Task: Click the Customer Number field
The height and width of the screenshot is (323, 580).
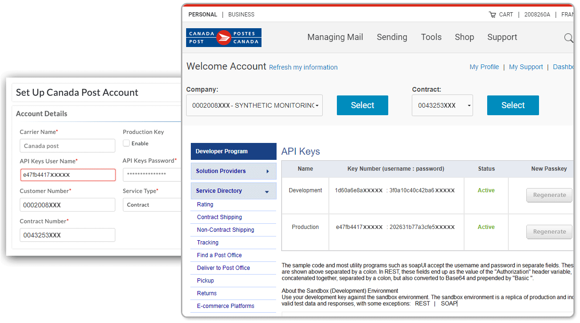Action: coord(67,205)
